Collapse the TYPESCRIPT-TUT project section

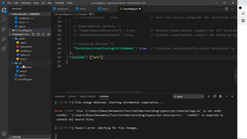[x=10, y=34]
